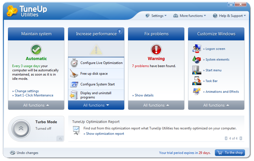Click the Animations and Effects stars icon
This screenshot has width=254, height=161.
coord(197,91)
